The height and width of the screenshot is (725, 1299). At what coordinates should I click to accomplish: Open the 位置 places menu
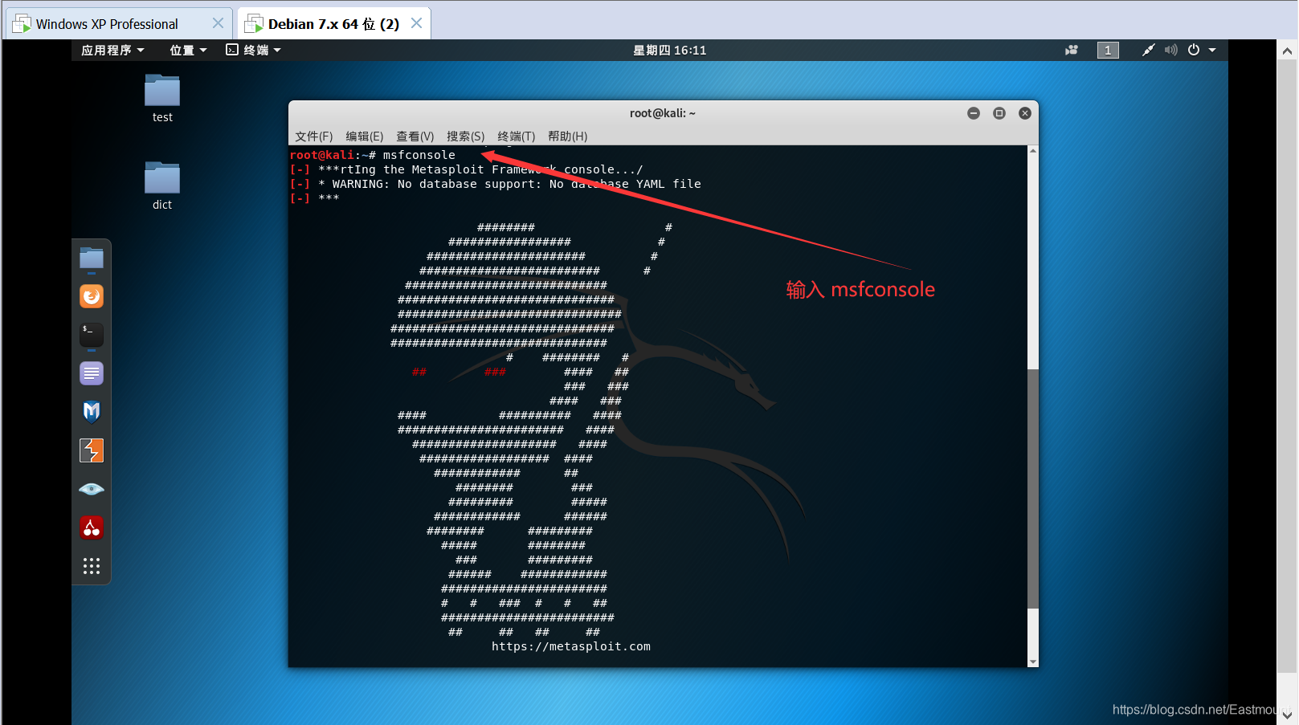(188, 50)
